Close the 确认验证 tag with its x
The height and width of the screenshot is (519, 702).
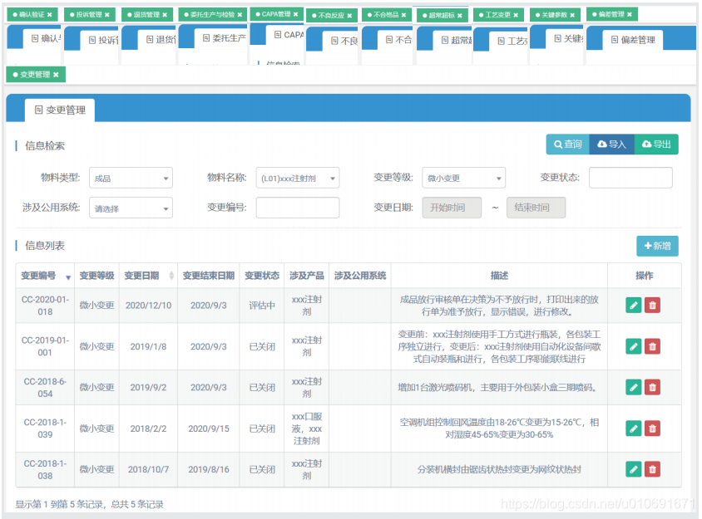50,15
